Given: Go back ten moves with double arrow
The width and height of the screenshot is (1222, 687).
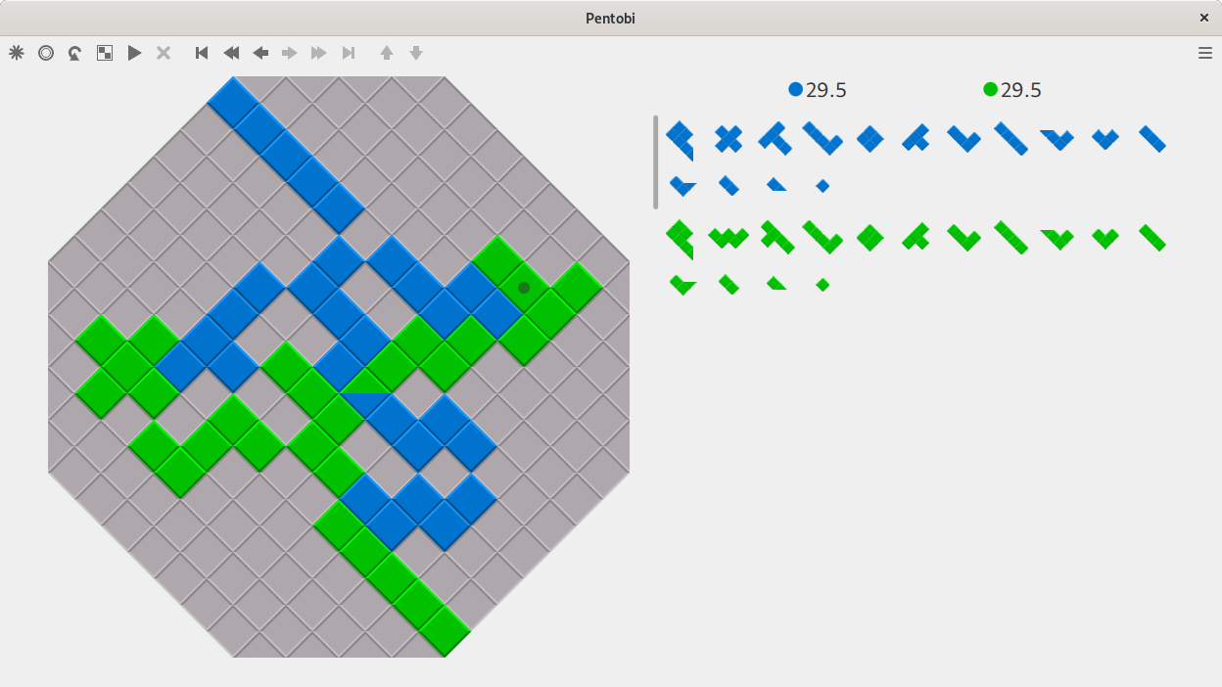Looking at the screenshot, I should pos(231,53).
